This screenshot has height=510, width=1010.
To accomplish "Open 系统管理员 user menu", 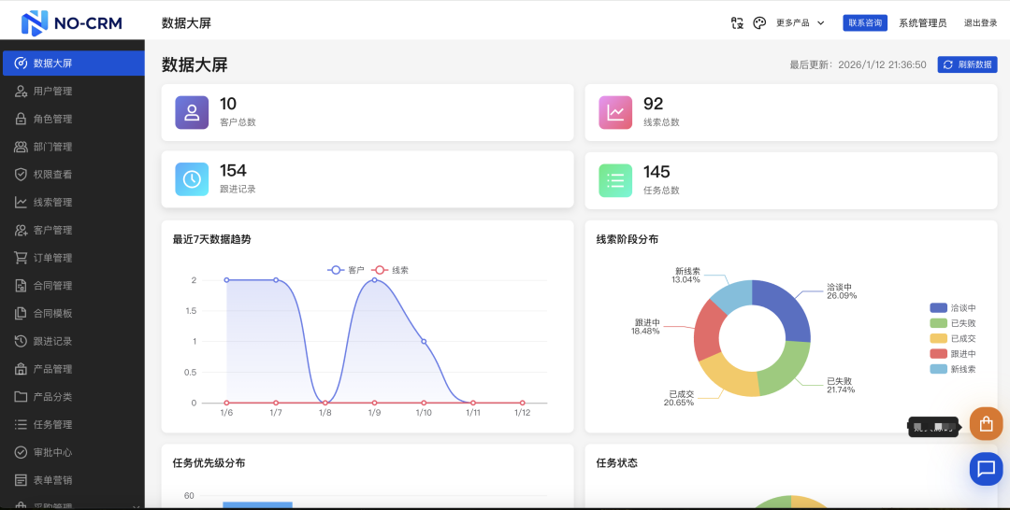I will click(x=923, y=23).
